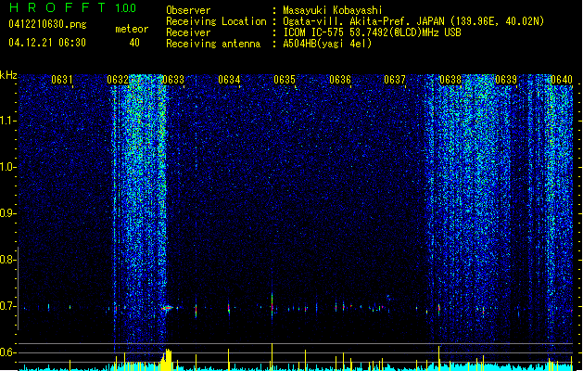Click the 0640 time marker
Image resolution: width=583 pixels, height=371 pixels.
coord(562,80)
